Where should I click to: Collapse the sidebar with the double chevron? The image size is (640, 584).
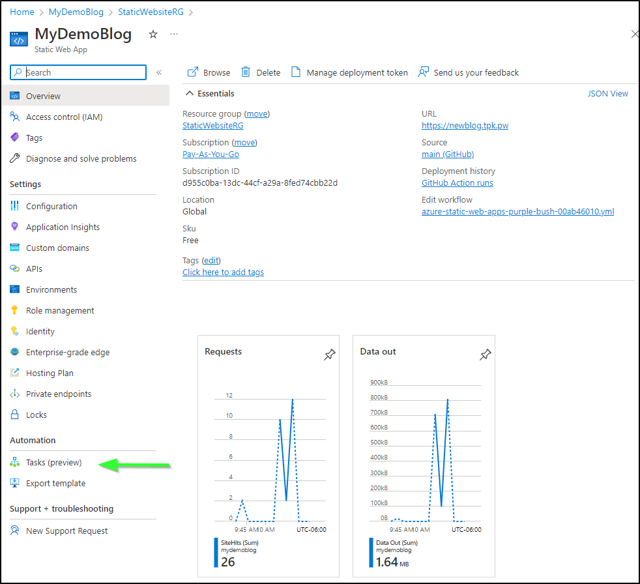click(x=159, y=72)
